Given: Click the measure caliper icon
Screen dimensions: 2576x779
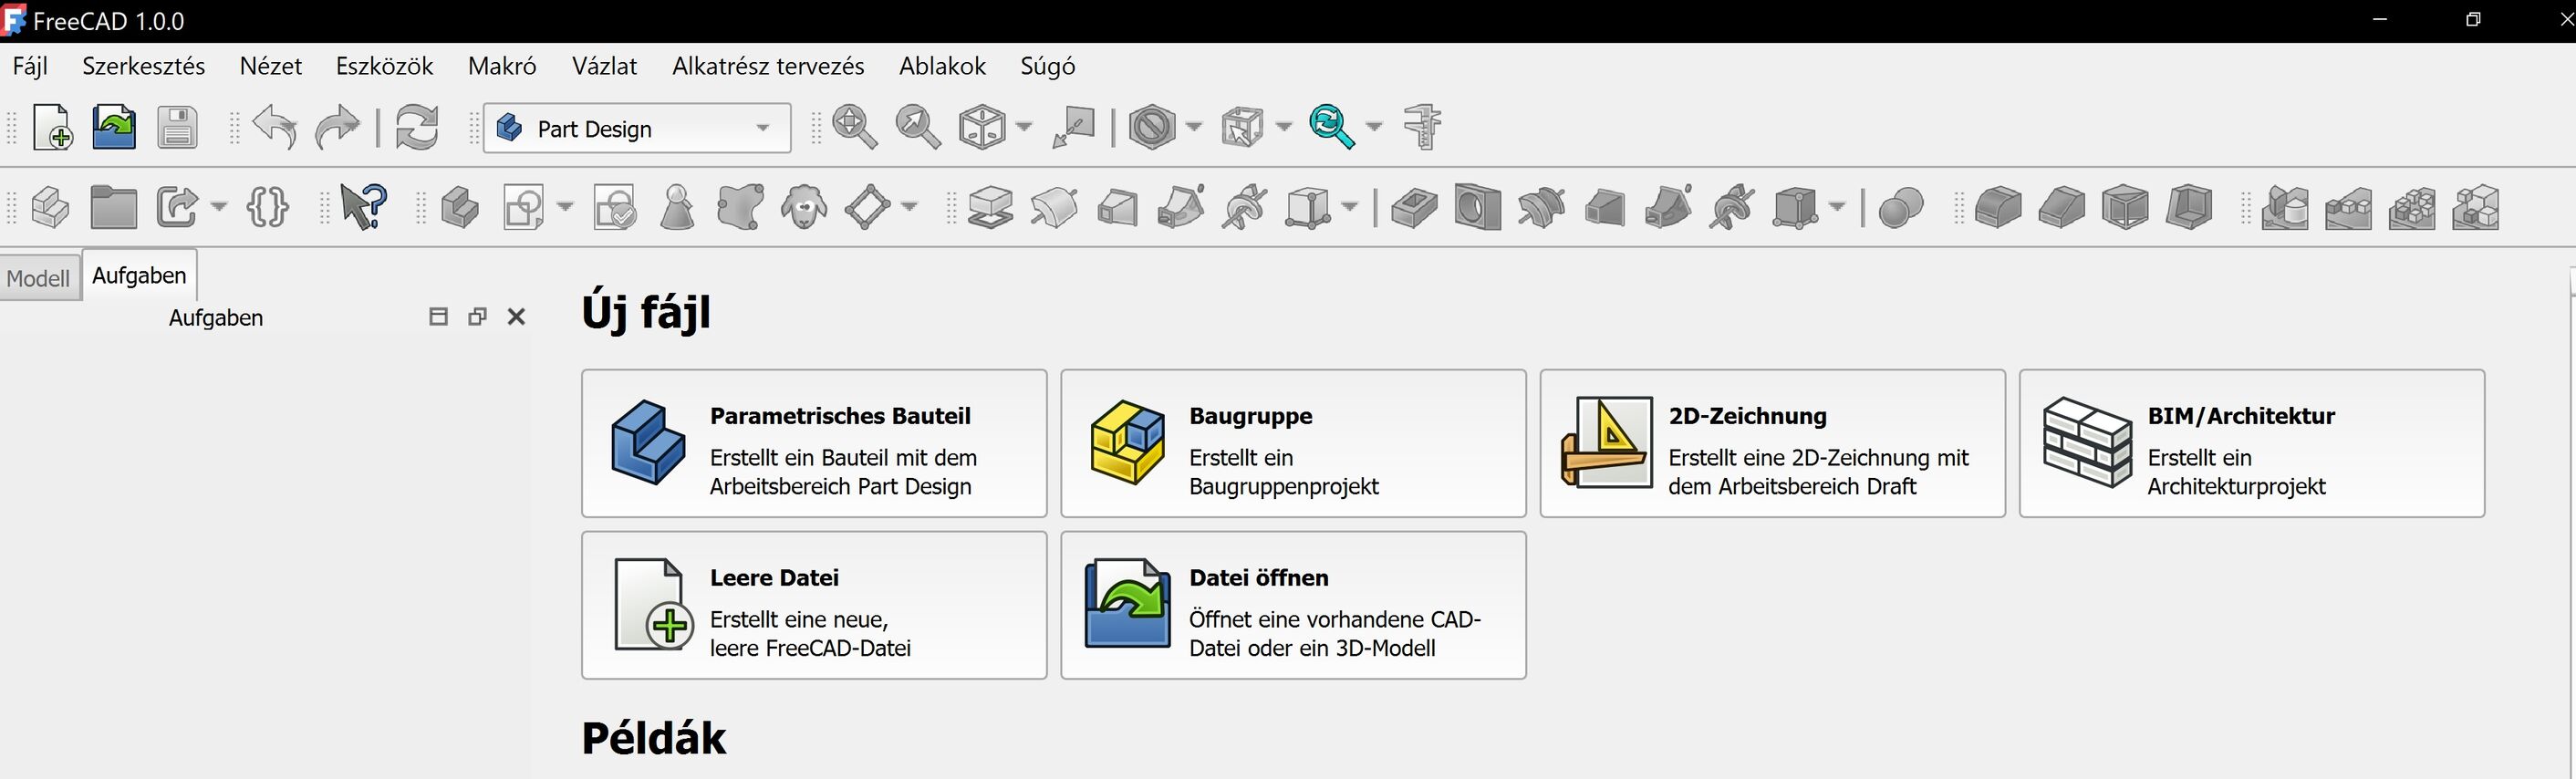Looking at the screenshot, I should (1422, 128).
